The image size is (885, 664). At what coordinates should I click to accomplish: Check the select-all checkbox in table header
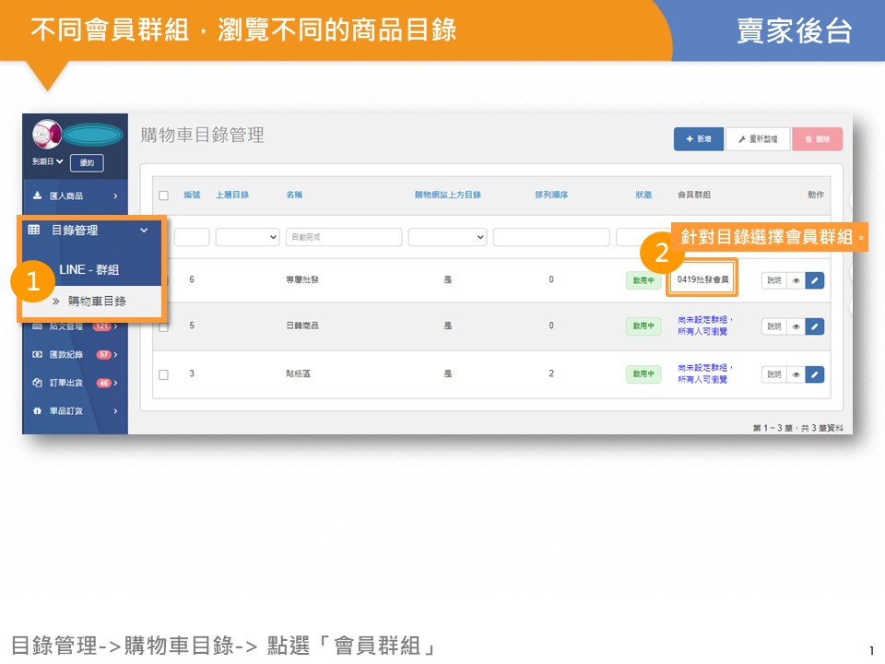(x=164, y=196)
